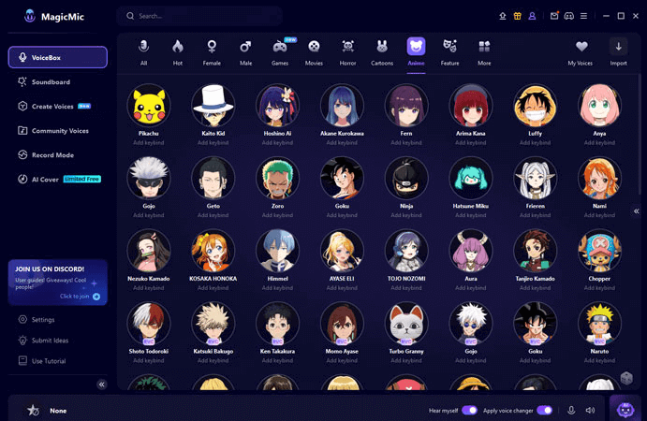Select the Games category controller icon
647x421 pixels.
(x=280, y=47)
